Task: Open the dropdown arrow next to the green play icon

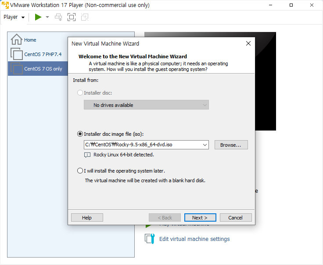Action: [47, 17]
